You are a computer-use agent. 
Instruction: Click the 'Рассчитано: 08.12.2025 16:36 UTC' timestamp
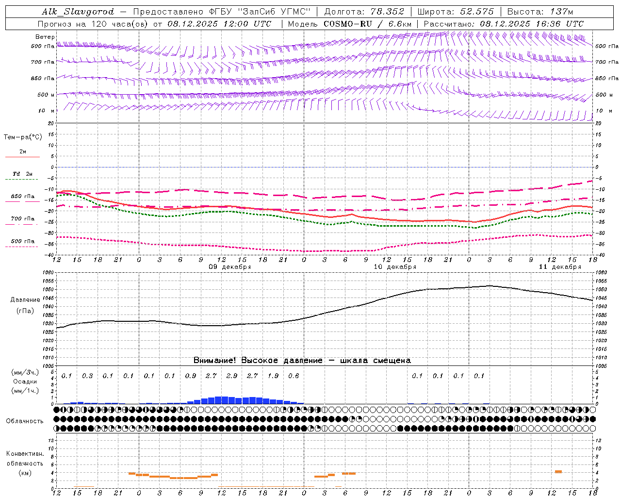click(x=504, y=24)
